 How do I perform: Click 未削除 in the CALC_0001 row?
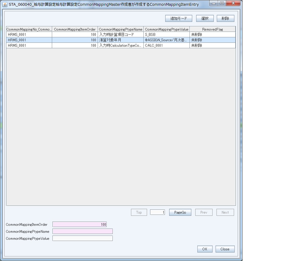coord(213,46)
